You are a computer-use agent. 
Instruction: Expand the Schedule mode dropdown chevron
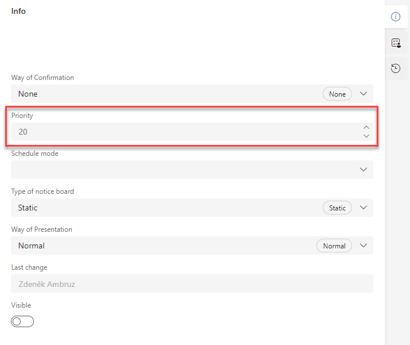(363, 170)
